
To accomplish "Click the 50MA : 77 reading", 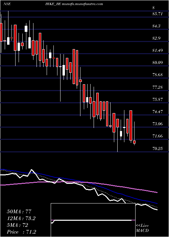I will coord(19,212).
